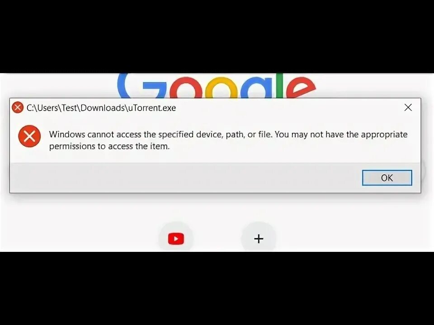Click uTorrent.exe file name in title bar

click(152, 108)
